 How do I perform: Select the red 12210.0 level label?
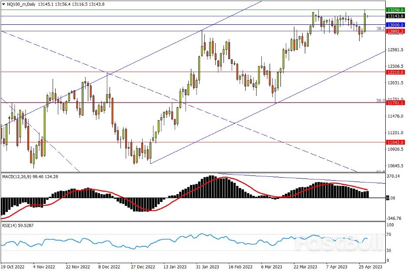pyautogui.click(x=395, y=72)
